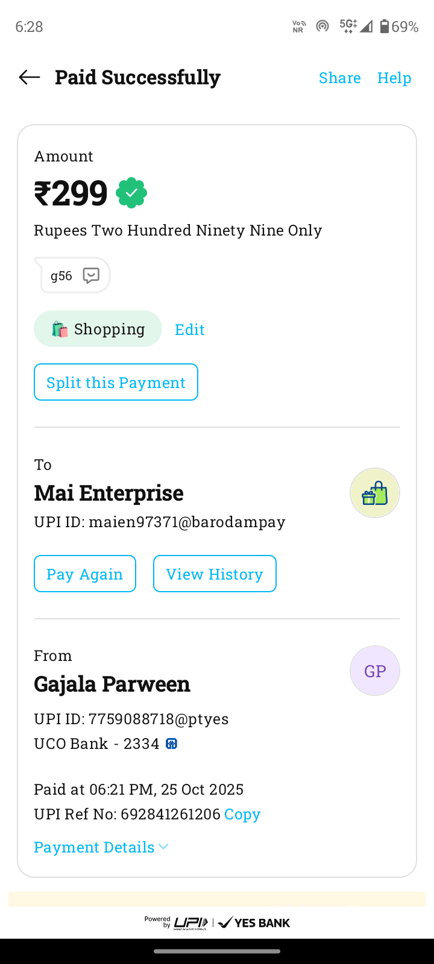Image resolution: width=434 pixels, height=964 pixels.
Task: Open the Share option
Action: click(x=339, y=78)
